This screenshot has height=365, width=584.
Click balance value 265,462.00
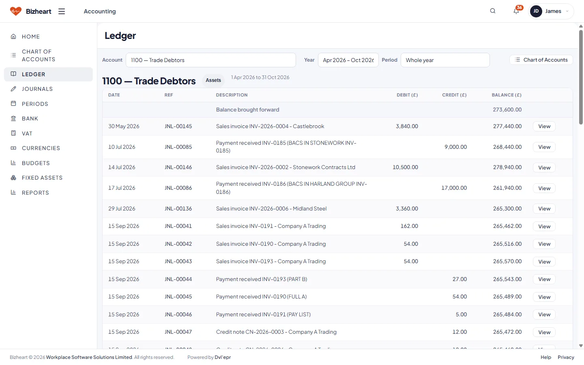[x=507, y=226]
